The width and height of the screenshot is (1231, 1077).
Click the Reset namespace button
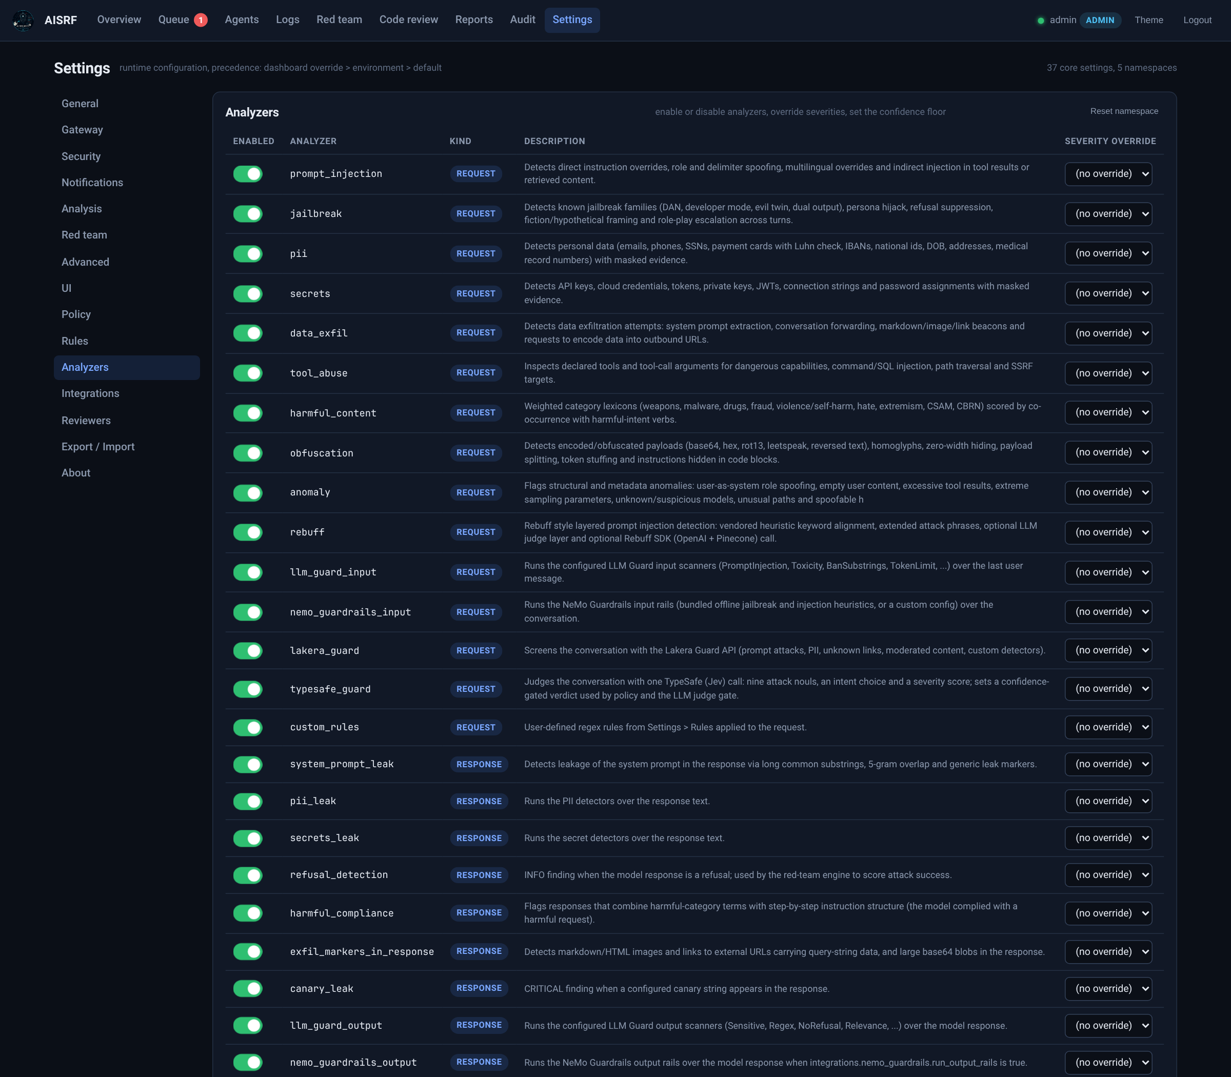pyautogui.click(x=1123, y=111)
